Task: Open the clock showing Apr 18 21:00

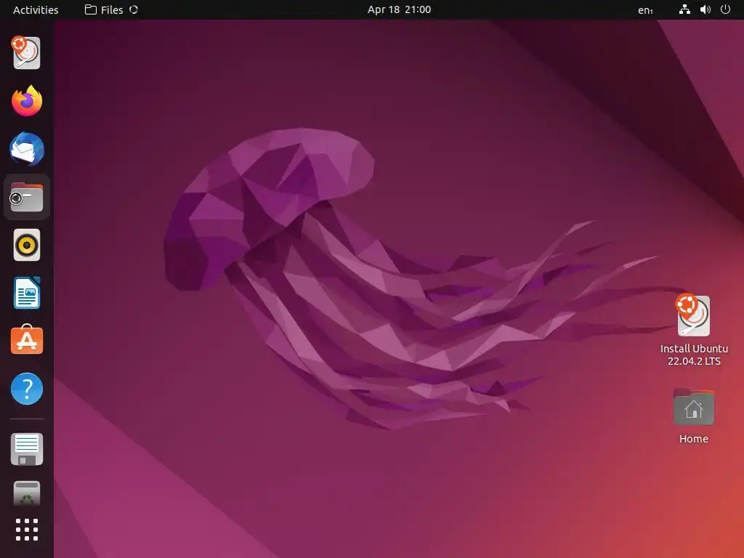Action: pos(399,9)
